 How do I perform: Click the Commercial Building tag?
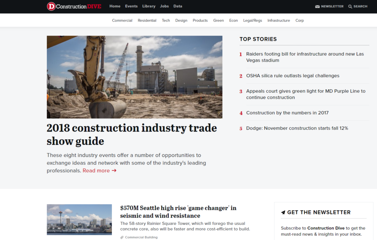coord(141,237)
